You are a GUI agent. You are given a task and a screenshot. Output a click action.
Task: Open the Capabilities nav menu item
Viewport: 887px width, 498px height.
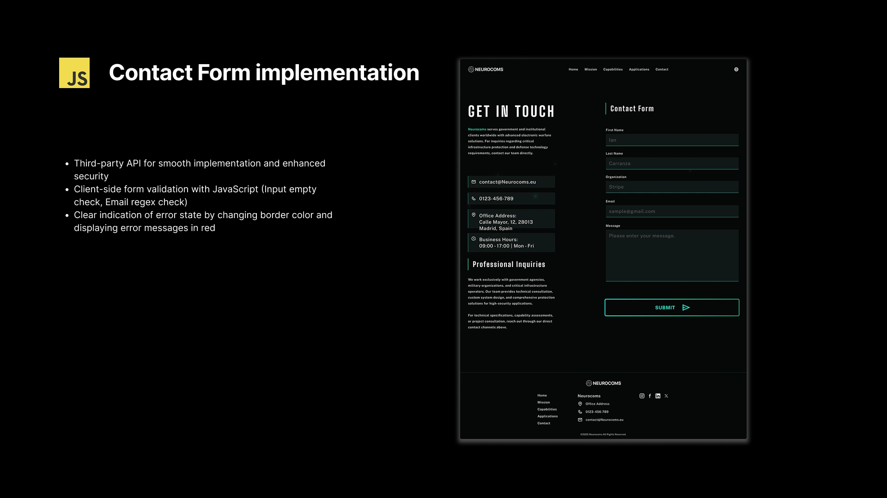613,70
